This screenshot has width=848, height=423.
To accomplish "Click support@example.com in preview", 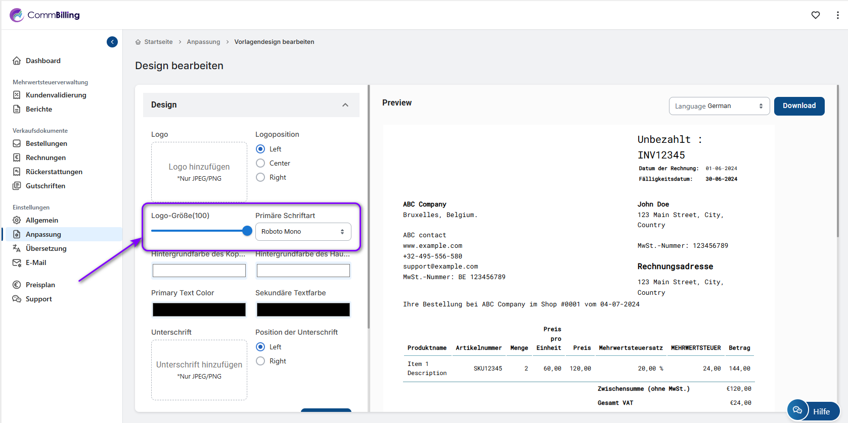I will click(x=440, y=267).
